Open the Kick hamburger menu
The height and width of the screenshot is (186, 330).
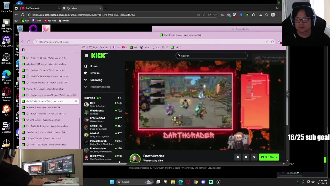click(x=86, y=56)
